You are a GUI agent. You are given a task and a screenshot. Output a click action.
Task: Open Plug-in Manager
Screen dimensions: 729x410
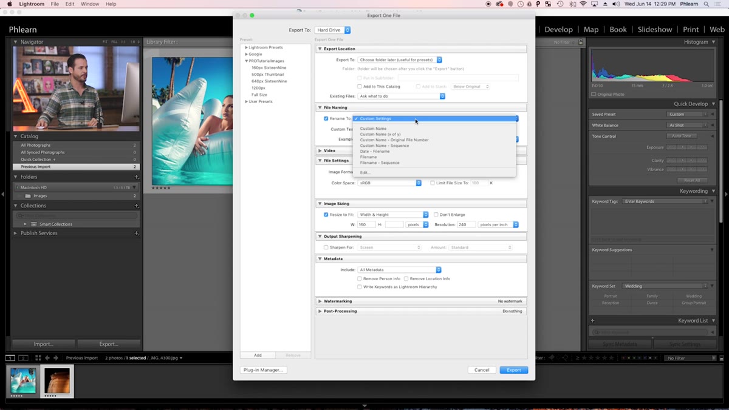pyautogui.click(x=263, y=370)
